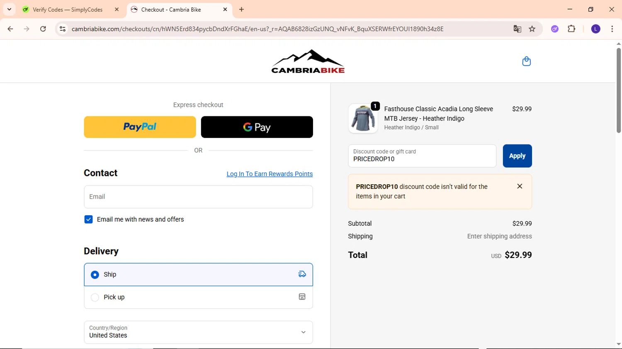Click the discount code or gift card field

click(x=422, y=156)
